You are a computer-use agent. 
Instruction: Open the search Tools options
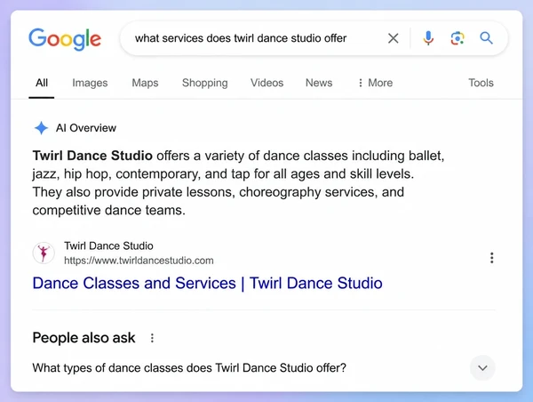pos(481,83)
